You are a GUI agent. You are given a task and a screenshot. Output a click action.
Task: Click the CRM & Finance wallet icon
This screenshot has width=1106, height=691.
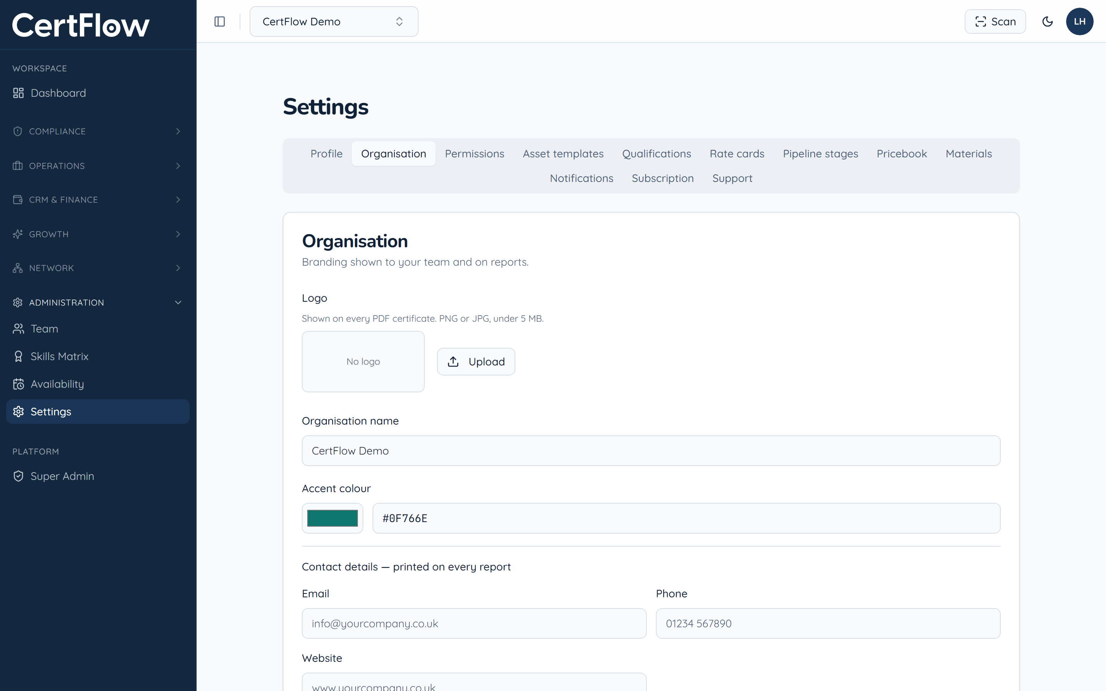[x=18, y=200]
